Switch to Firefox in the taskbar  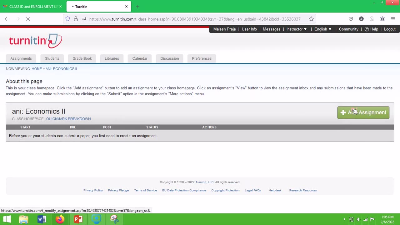click(x=60, y=219)
